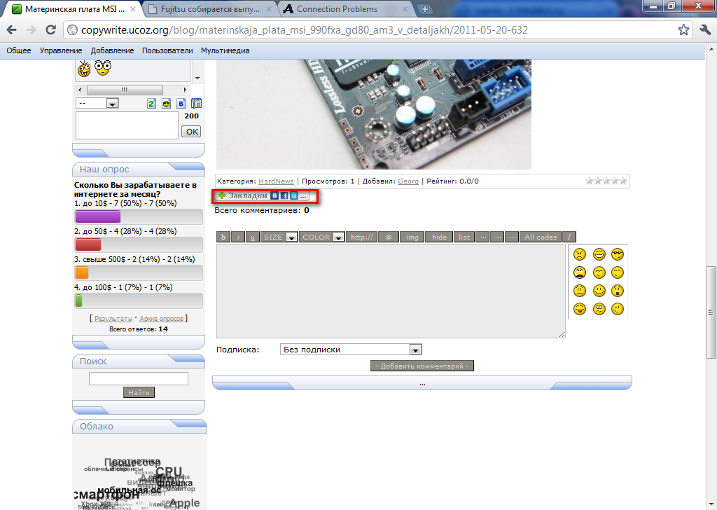Open a new browser tab
This screenshot has height=510, width=717.
point(425,8)
